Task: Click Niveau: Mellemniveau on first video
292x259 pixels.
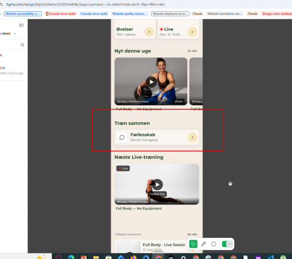Action: (x=133, y=102)
